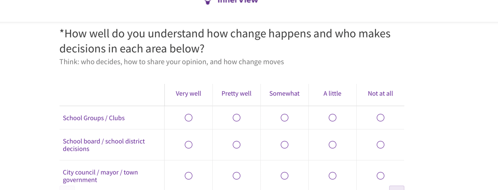The height and width of the screenshot is (190, 498).
Task: Click the 'City council / mayor / town government' label
Action: (100, 176)
